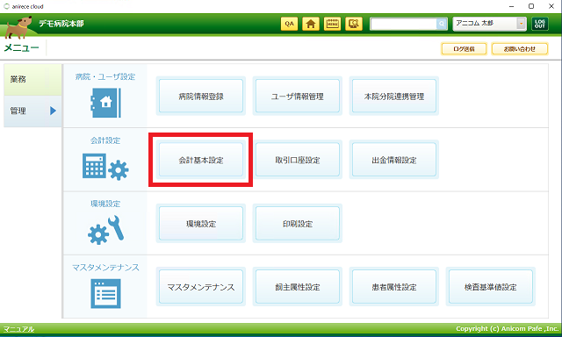Click the 病院・ユーザ設定 notebook icon
This screenshot has height=337, width=562.
105,103
